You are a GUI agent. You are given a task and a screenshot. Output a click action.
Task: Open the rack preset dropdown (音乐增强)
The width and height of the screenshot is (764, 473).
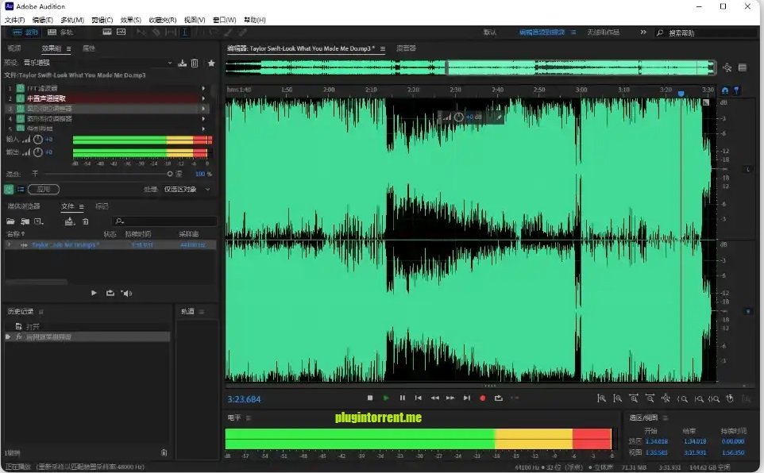(98, 63)
